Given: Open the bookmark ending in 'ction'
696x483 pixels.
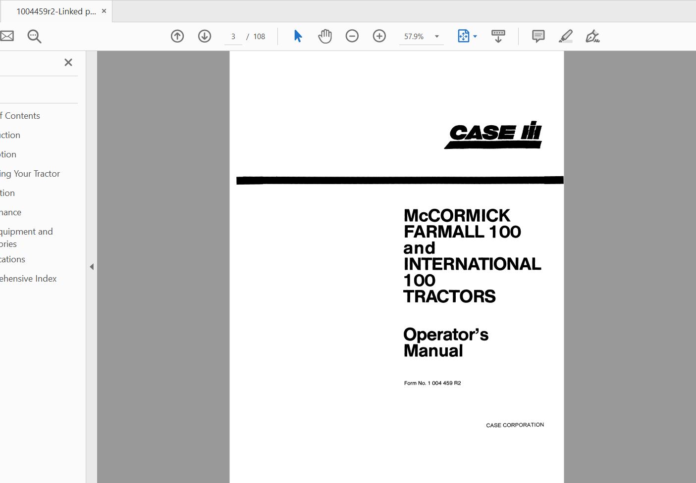Looking at the screenshot, I should [x=10, y=135].
